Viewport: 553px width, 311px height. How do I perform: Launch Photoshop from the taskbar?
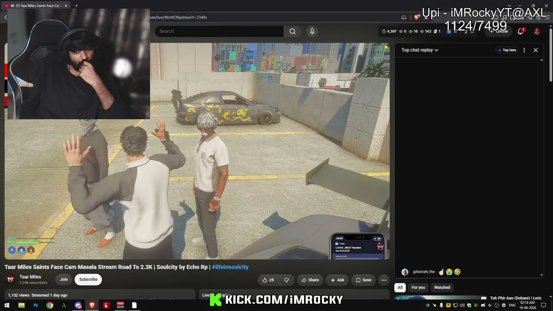click(x=35, y=305)
